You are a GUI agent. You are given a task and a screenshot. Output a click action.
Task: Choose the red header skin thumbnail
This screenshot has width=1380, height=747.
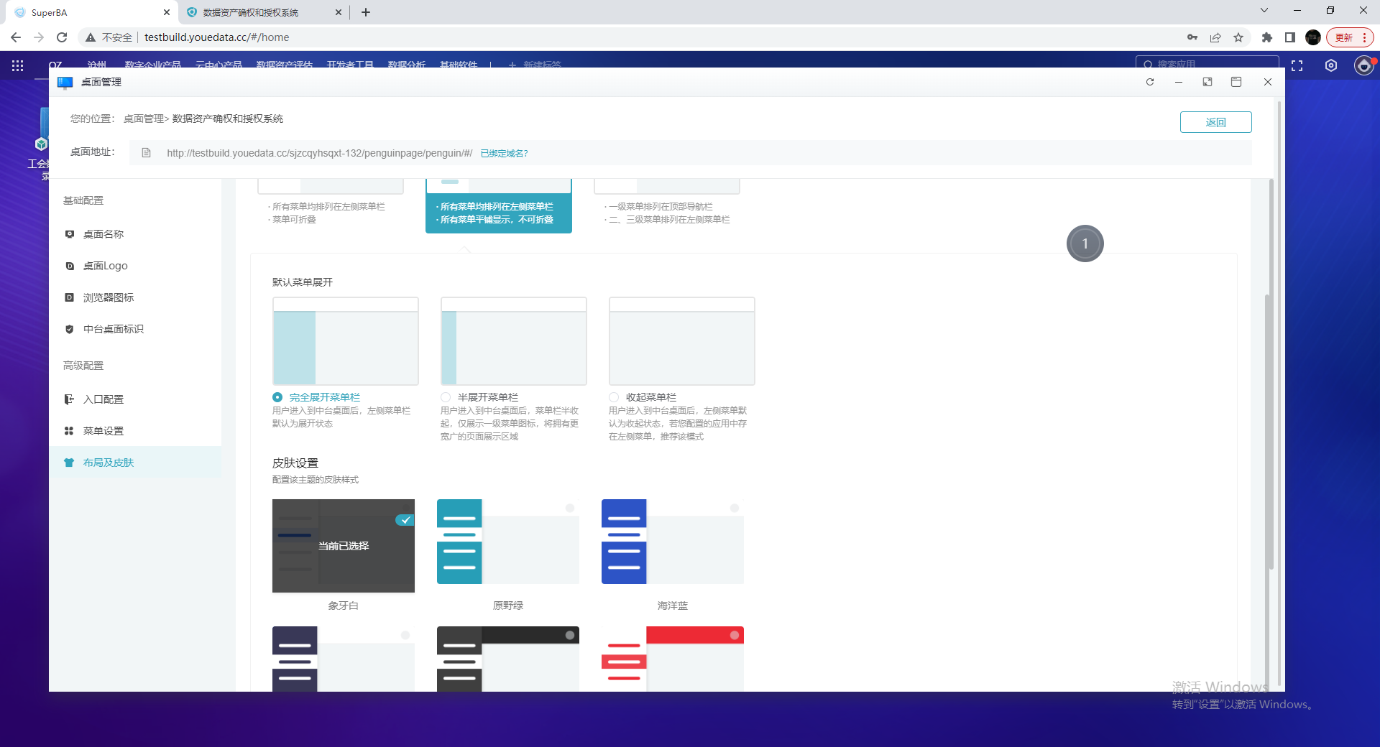673,659
